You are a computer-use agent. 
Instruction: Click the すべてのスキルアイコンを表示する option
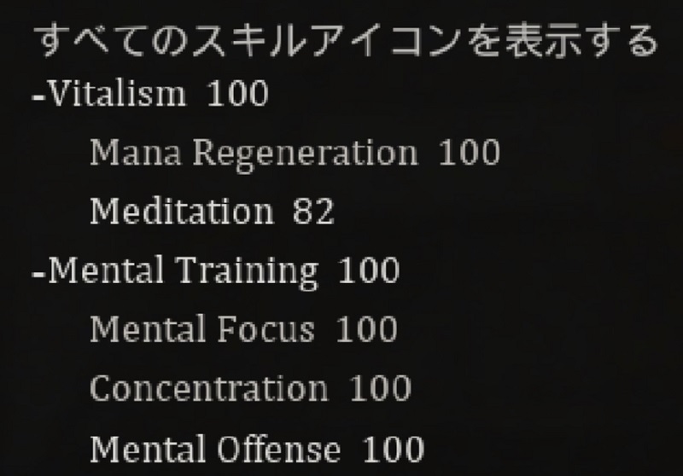(x=345, y=41)
